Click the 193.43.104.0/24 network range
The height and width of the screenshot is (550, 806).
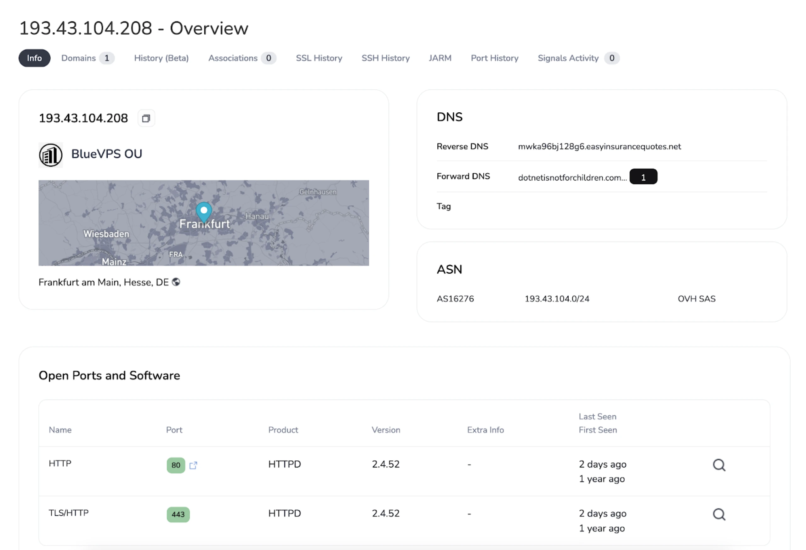point(557,299)
